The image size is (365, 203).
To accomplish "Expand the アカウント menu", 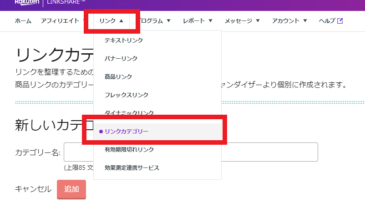I will pos(289,21).
